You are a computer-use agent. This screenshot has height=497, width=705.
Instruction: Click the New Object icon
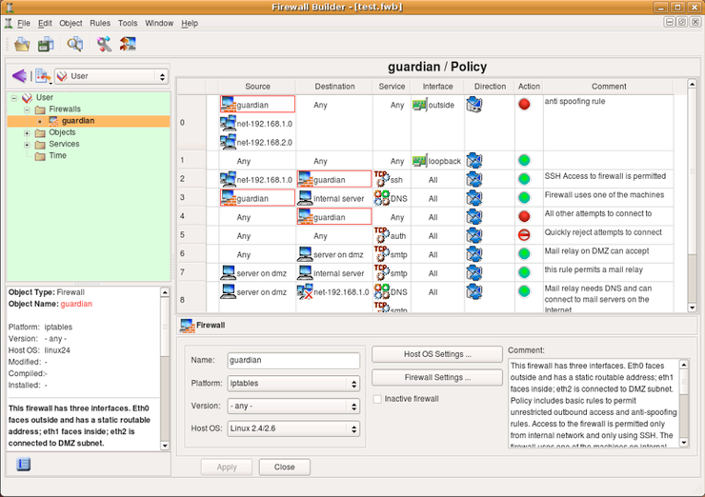(x=41, y=76)
